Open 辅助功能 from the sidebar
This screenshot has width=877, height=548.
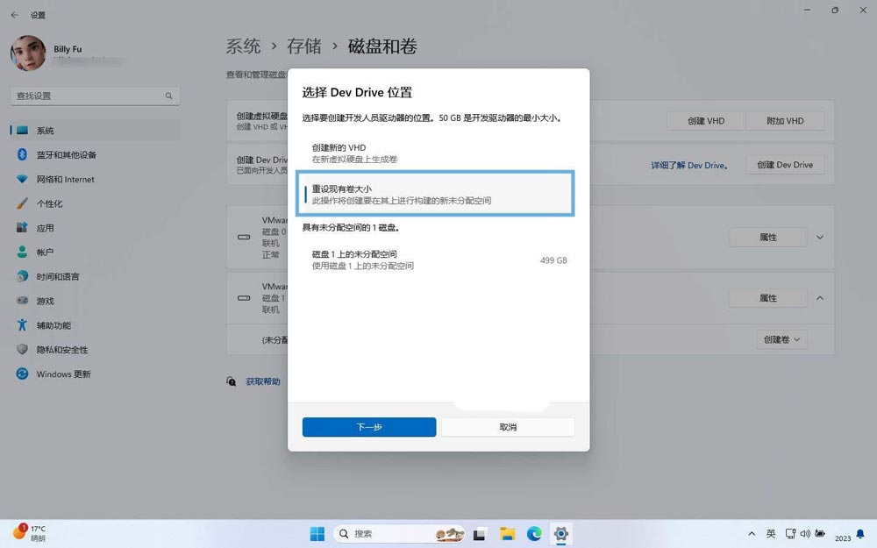[x=56, y=325]
